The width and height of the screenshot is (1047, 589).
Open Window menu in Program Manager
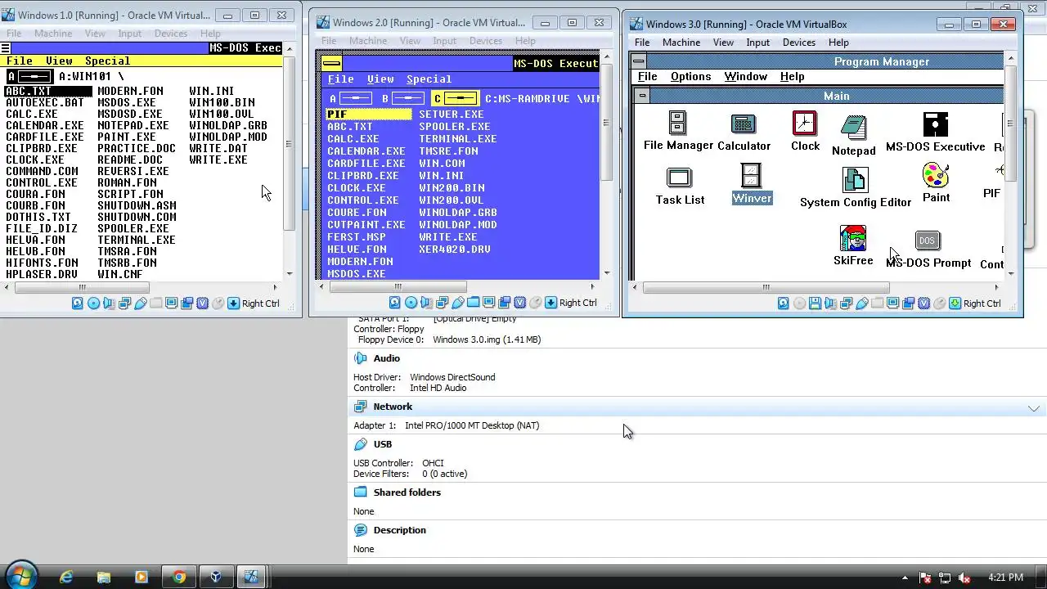coord(745,76)
